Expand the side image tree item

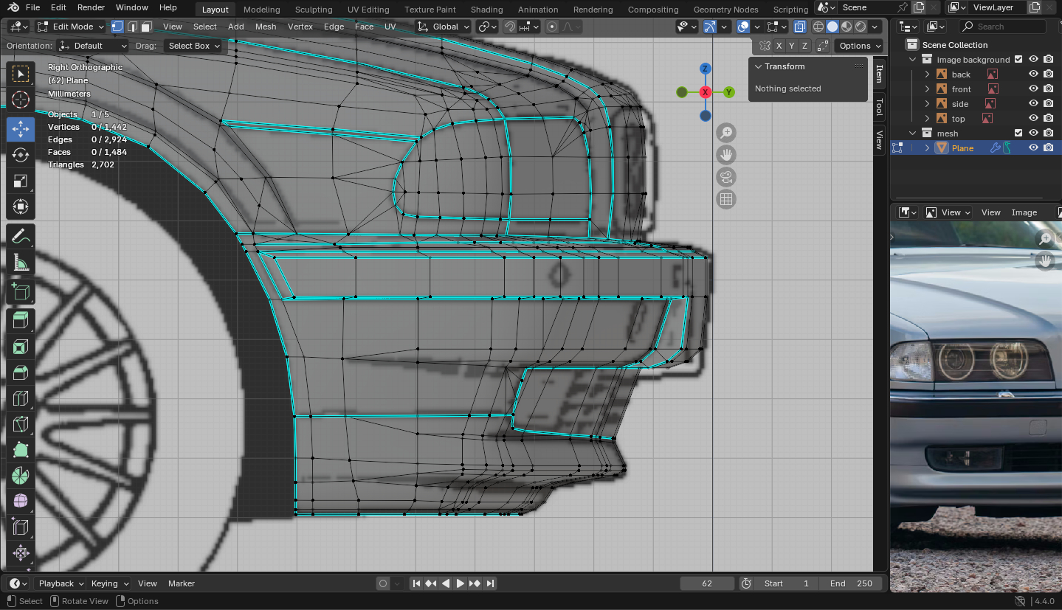point(928,104)
